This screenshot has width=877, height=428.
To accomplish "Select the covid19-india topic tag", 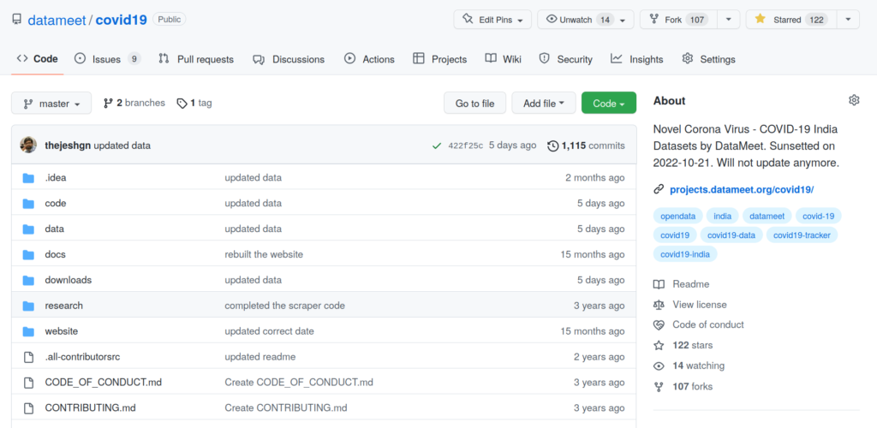I will (685, 254).
